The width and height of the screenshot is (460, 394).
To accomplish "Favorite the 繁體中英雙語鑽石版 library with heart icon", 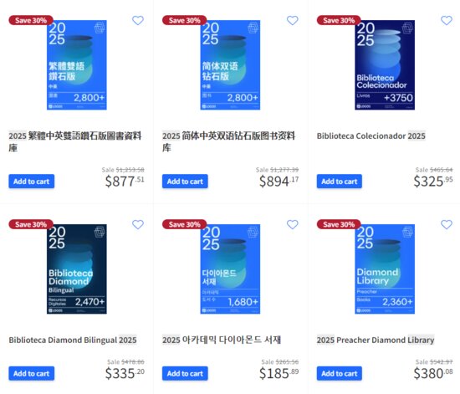I will pos(138,20).
